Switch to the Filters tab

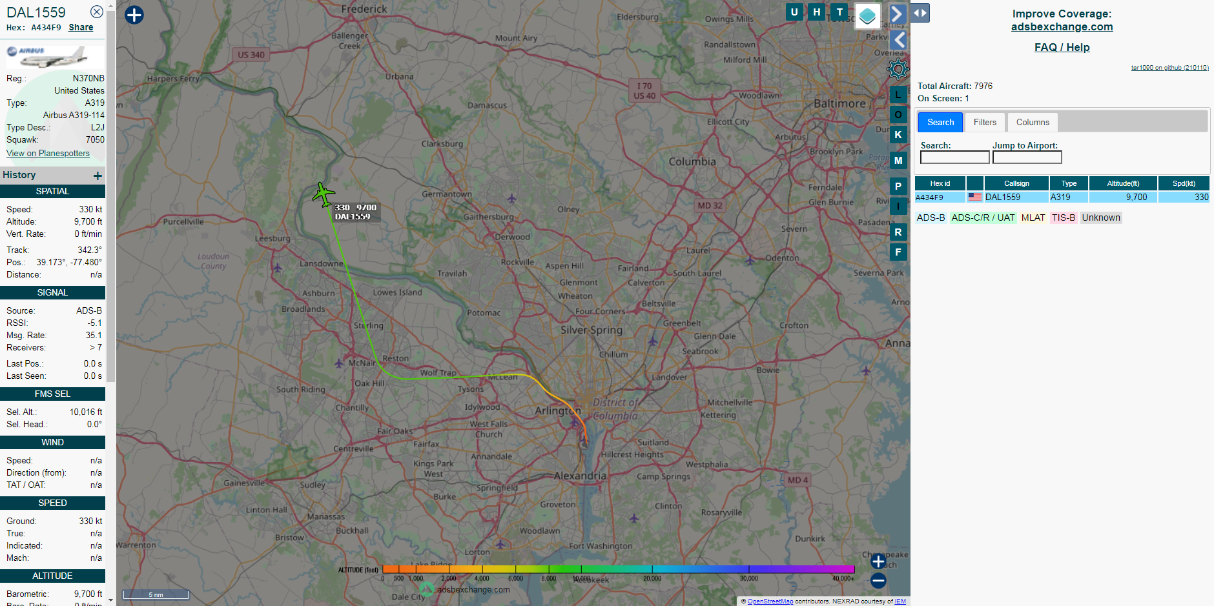tap(985, 122)
